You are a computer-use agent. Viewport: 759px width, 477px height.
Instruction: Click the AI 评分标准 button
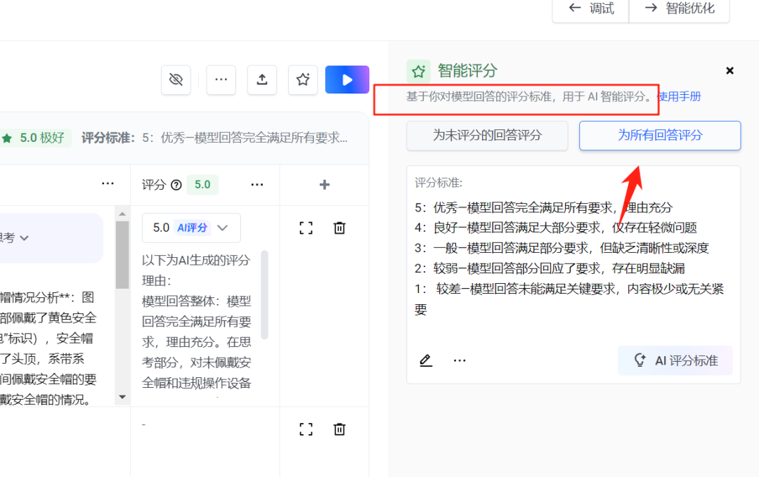(x=675, y=360)
